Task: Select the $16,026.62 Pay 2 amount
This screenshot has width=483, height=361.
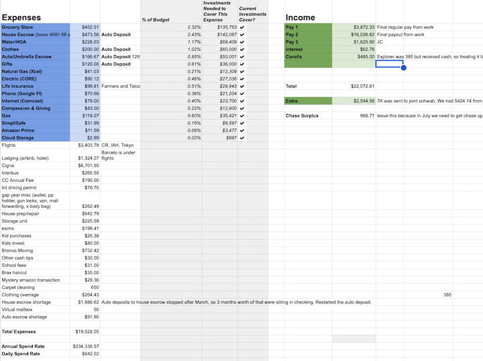Action: point(354,34)
